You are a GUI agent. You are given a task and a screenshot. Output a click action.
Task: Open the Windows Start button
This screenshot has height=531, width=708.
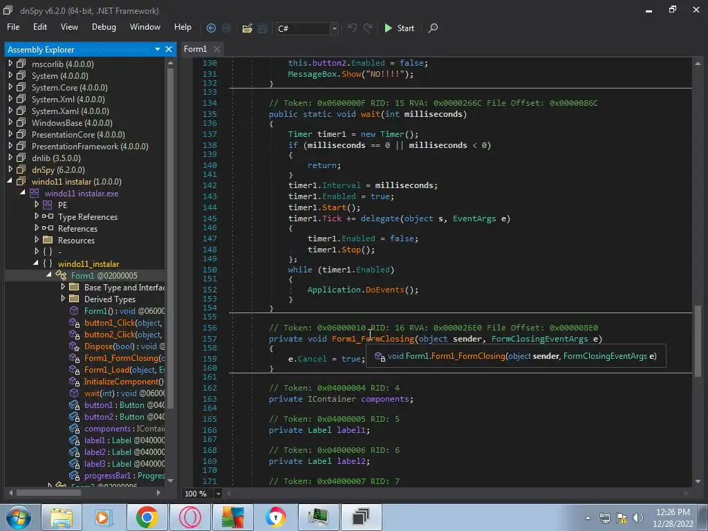pyautogui.click(x=18, y=517)
